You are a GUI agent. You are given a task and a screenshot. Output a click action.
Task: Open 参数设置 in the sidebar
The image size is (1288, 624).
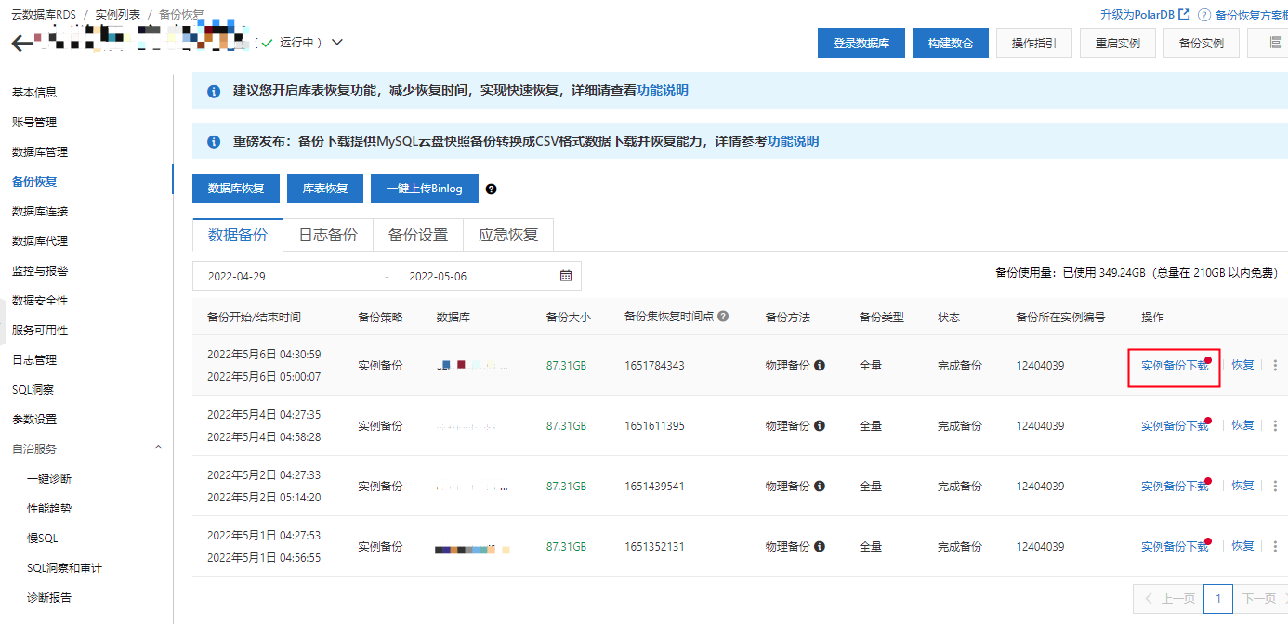(x=34, y=419)
